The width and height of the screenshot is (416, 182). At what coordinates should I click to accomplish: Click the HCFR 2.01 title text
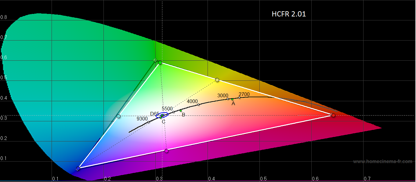289,14
